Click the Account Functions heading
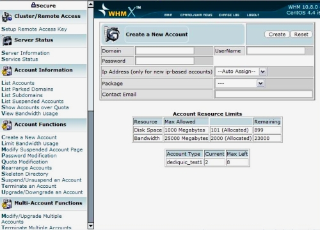Image resolution: width=320 pixels, height=230 pixels. (40, 125)
